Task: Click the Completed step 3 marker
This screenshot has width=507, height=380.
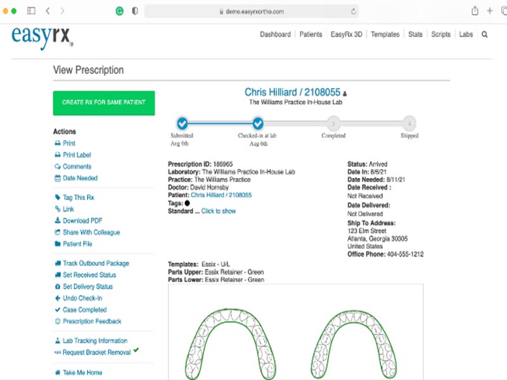Action: pos(333,123)
